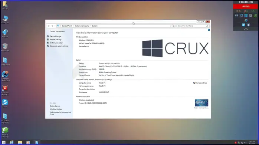Click the help icon in System window
Screen dimensions: 259x145
[x=209, y=30]
